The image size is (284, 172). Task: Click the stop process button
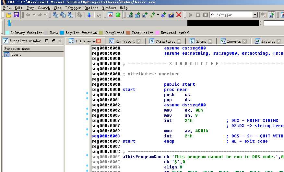206,15
